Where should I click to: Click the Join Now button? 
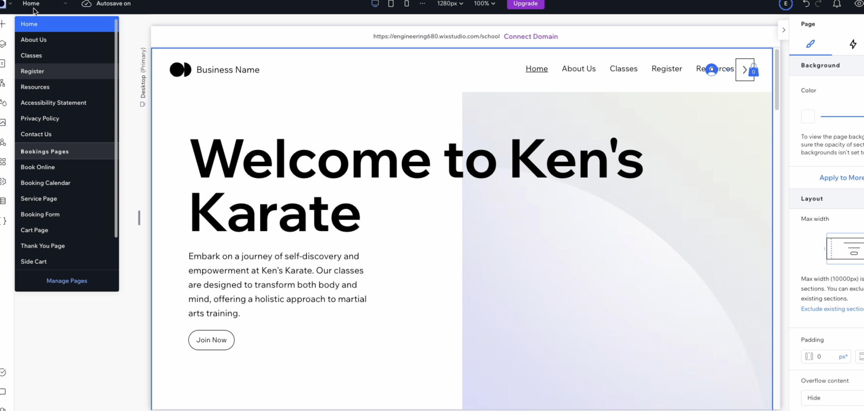click(x=211, y=340)
